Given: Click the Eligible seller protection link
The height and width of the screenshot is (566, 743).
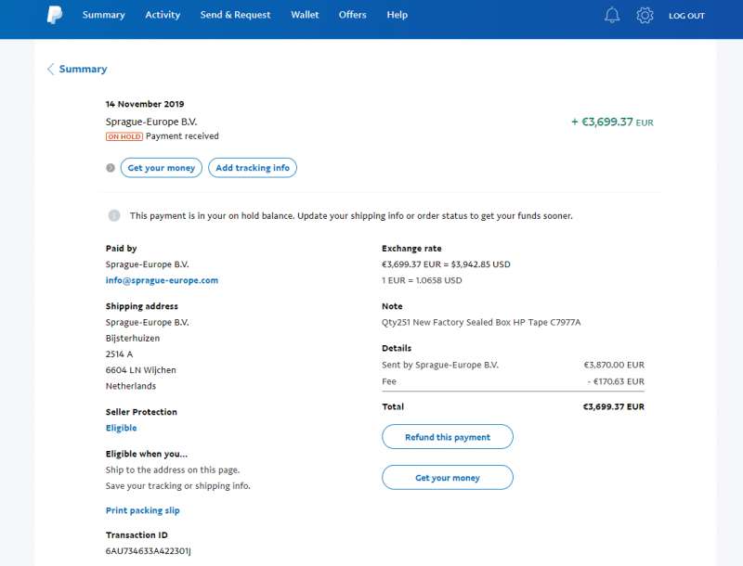Looking at the screenshot, I should (x=122, y=428).
